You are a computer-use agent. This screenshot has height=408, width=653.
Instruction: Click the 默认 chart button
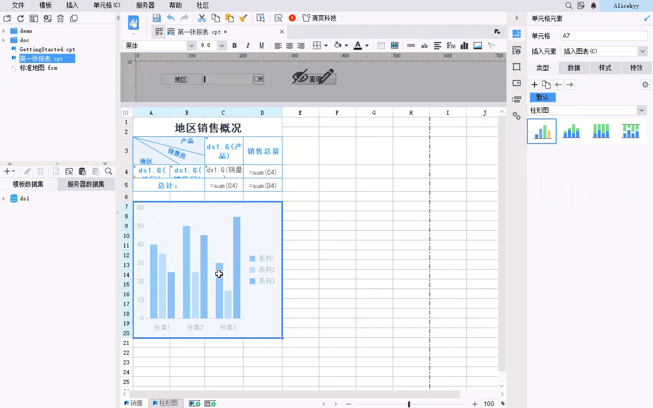[542, 97]
